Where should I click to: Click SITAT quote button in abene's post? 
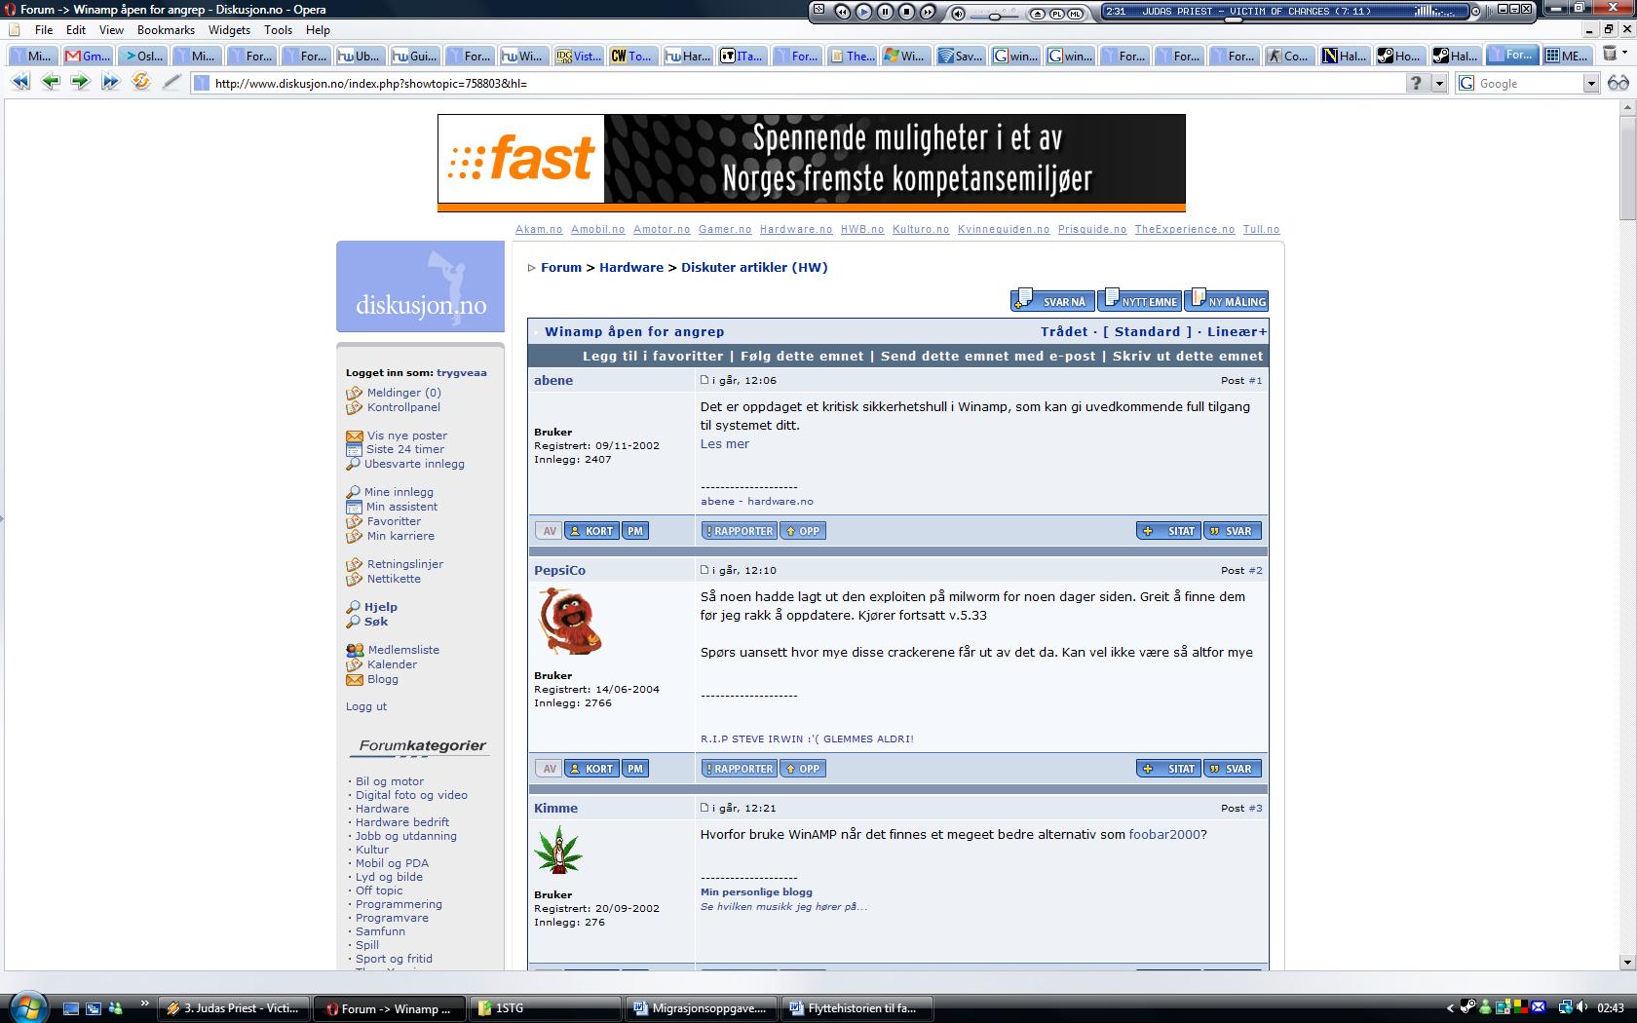(x=1168, y=531)
